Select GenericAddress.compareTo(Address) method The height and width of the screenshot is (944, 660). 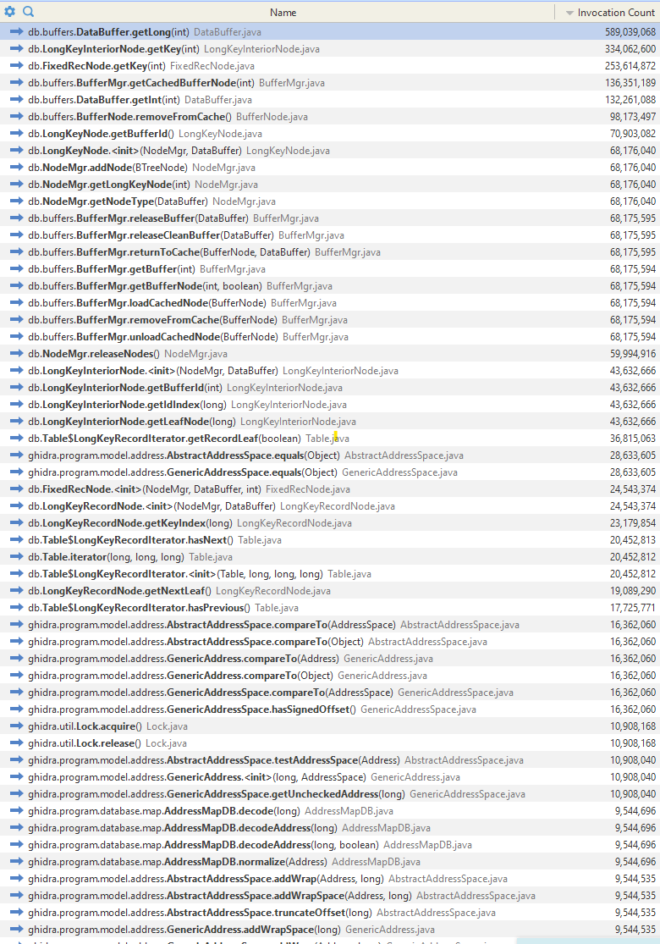(x=184, y=659)
